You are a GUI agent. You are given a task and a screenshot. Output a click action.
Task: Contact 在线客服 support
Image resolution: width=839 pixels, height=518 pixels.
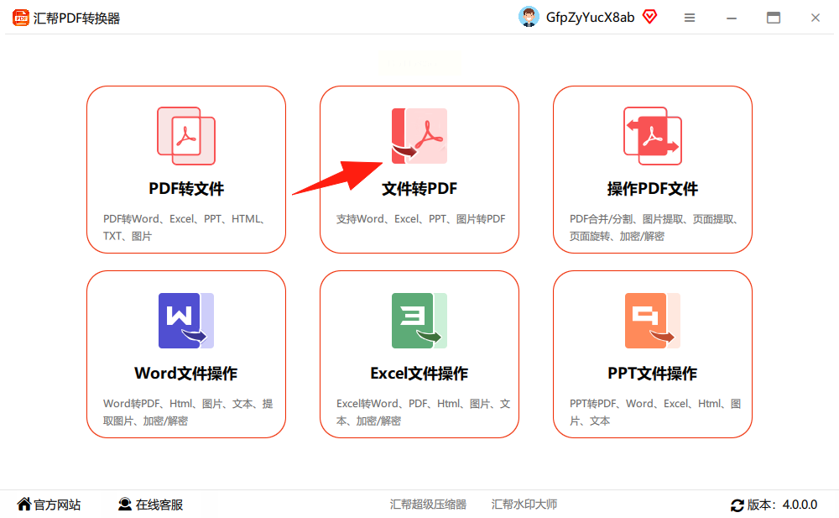pos(150,505)
